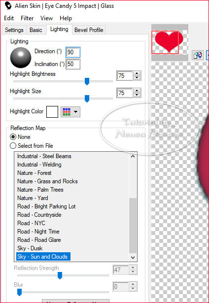The height and width of the screenshot is (303, 209).
Task: Select Nature - Palm Trees entry
Action: (40, 190)
